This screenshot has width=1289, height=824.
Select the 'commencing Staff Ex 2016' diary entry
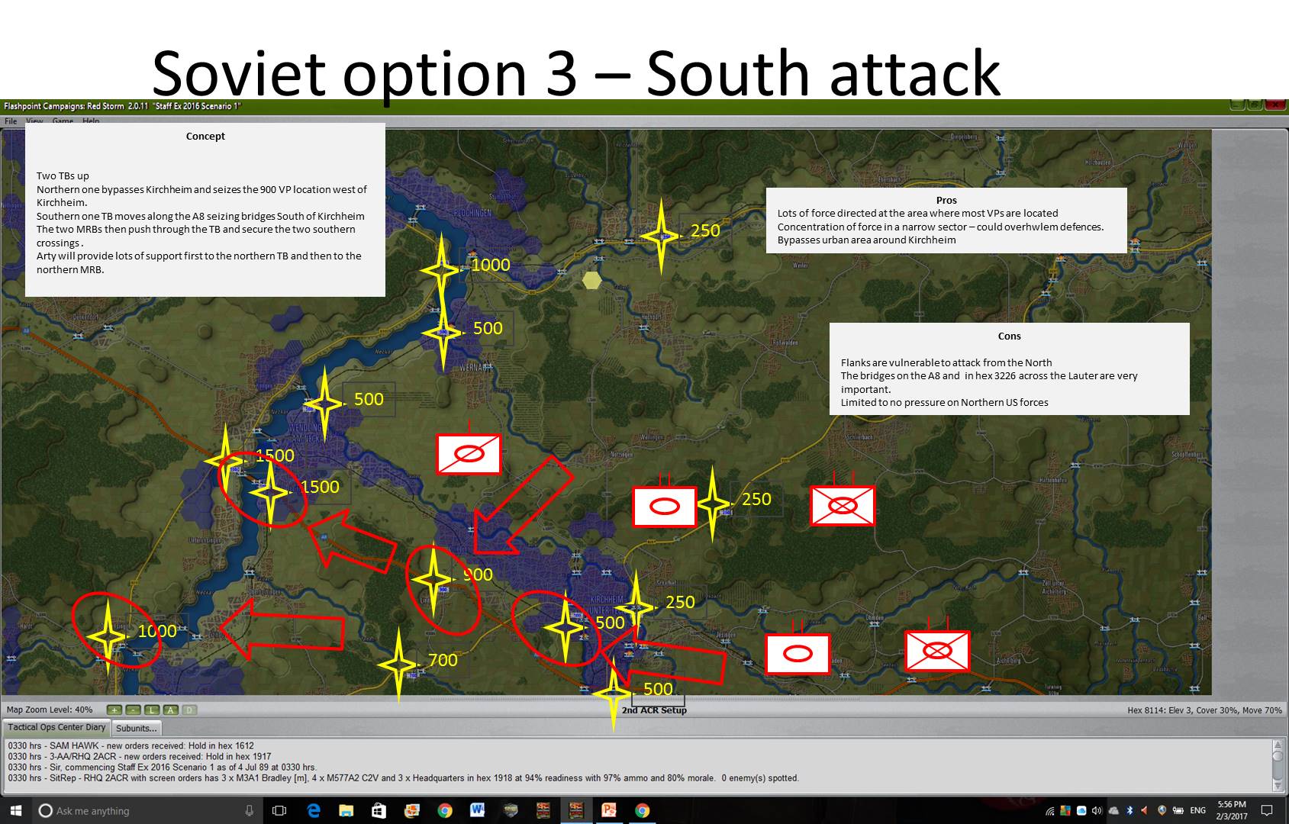coord(162,768)
